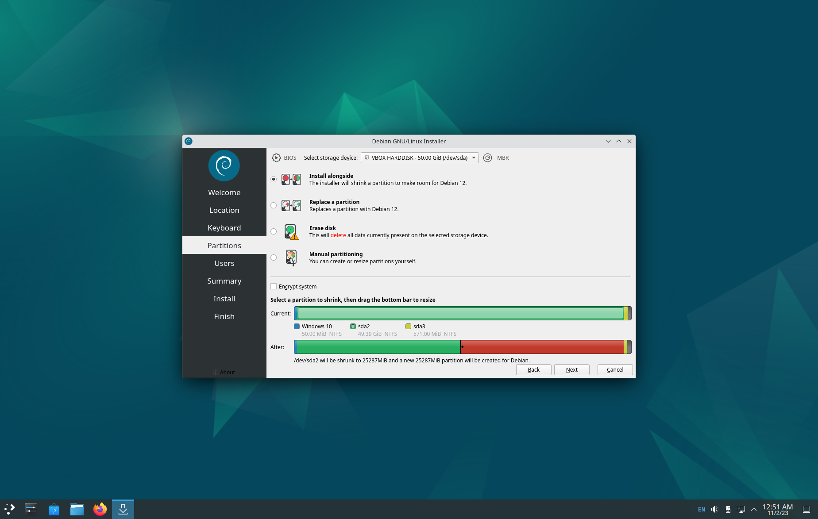Open the EN keyboard layout selector
The image size is (818, 519).
click(x=702, y=509)
